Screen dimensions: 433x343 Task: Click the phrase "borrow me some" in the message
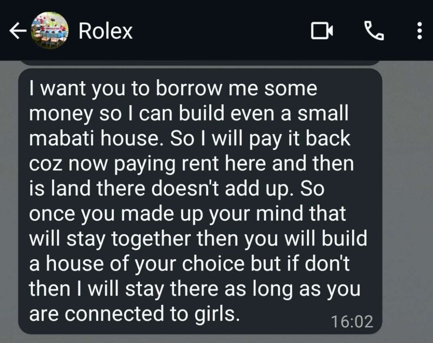coord(236,88)
